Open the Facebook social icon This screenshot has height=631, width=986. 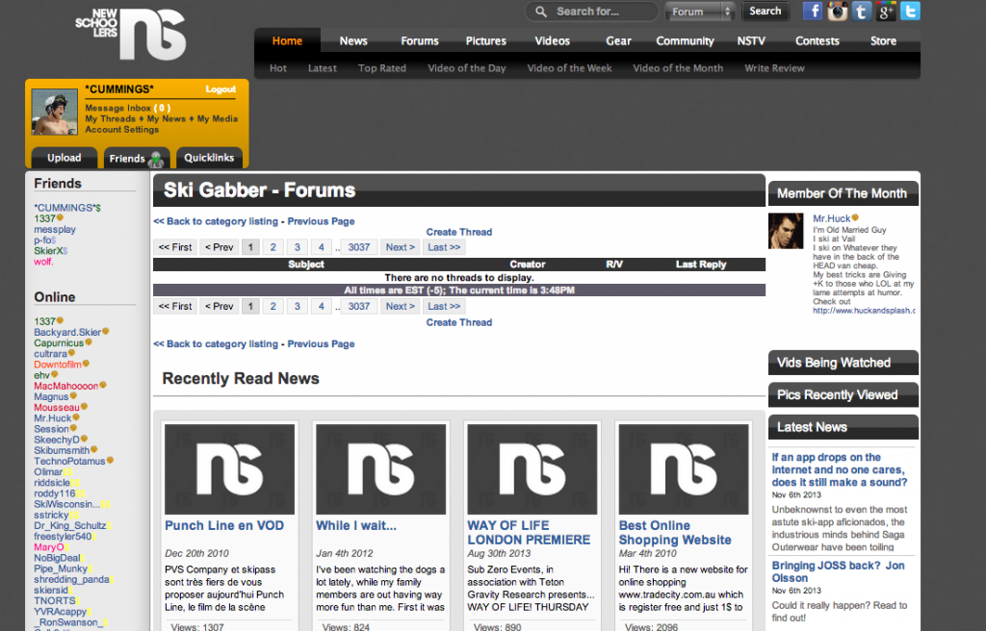point(813,12)
